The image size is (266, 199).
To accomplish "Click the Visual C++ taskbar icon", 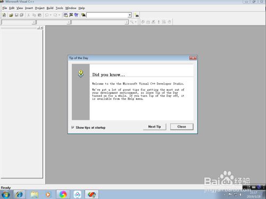I will (92, 194).
